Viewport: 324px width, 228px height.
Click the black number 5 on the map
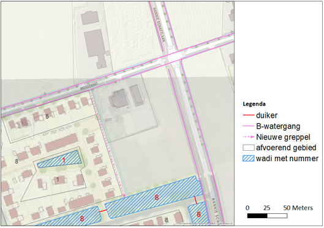point(47,116)
